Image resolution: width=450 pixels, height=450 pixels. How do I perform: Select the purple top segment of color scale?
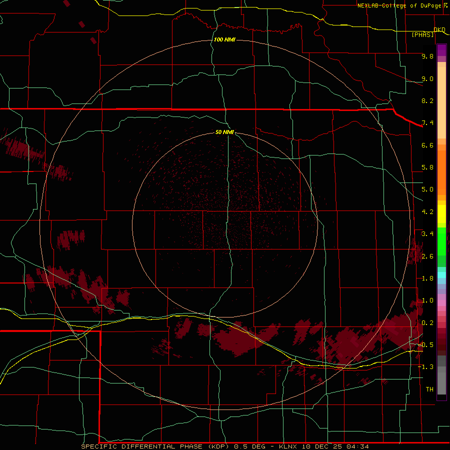tap(441, 50)
